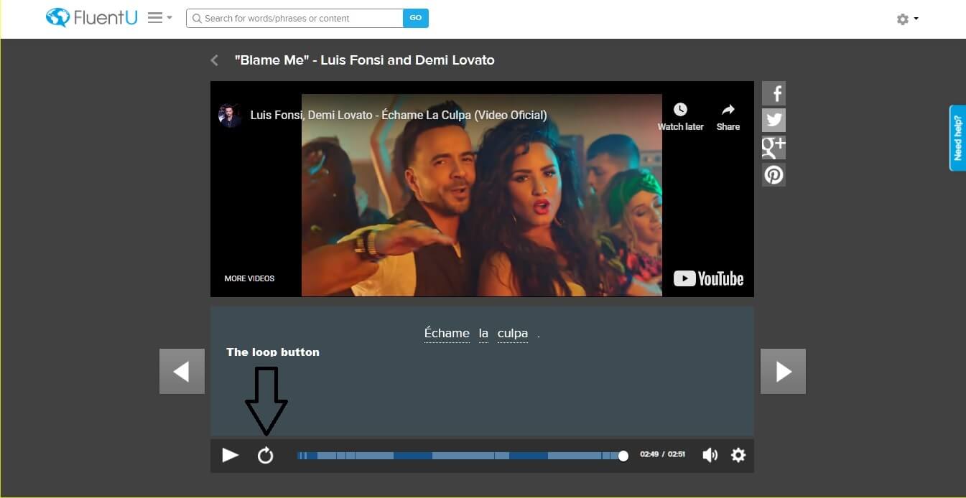Open the Need help side tab
Screen dimensions: 966x498
(957, 138)
